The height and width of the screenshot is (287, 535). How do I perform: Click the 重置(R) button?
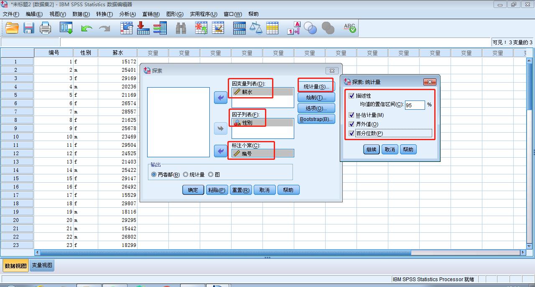(x=241, y=190)
